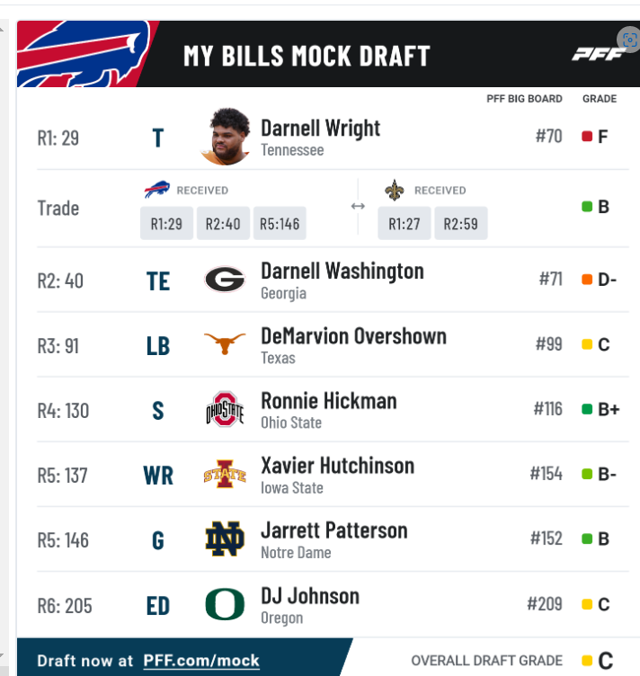This screenshot has height=676, width=640.
Task: Click the Georgia Bulldogs logo
Action: tap(225, 280)
